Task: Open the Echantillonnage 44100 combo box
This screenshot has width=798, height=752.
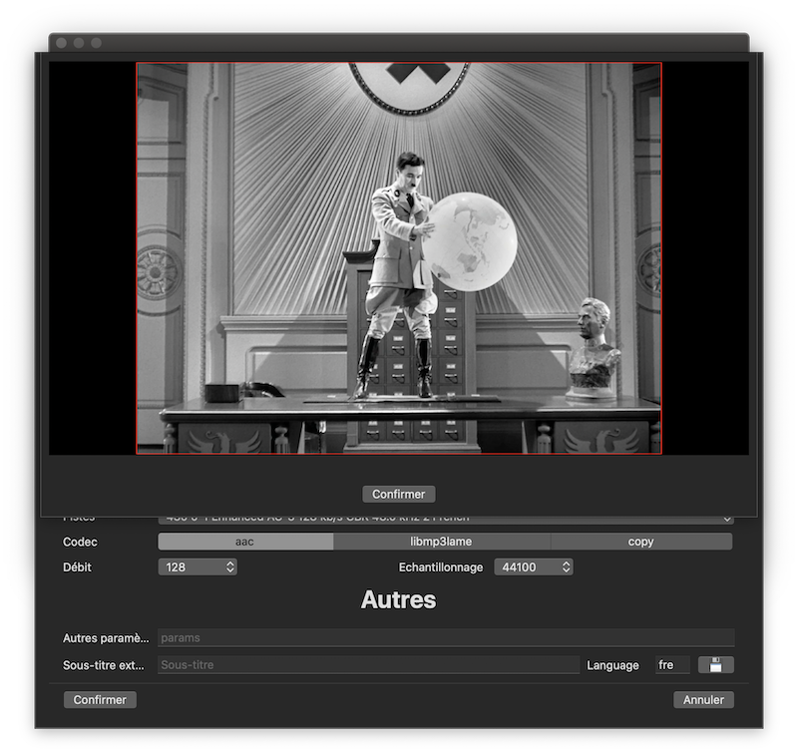Action: 534,566
